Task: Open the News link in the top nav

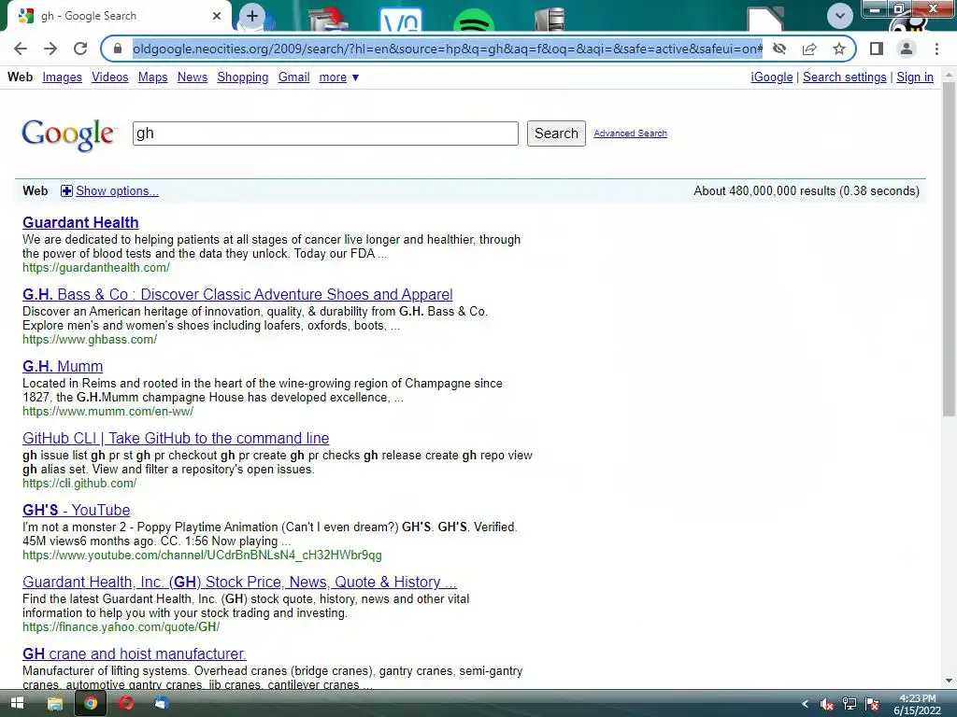Action: click(x=193, y=77)
